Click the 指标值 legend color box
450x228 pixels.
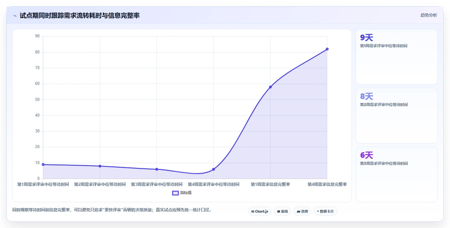pyautogui.click(x=175, y=193)
